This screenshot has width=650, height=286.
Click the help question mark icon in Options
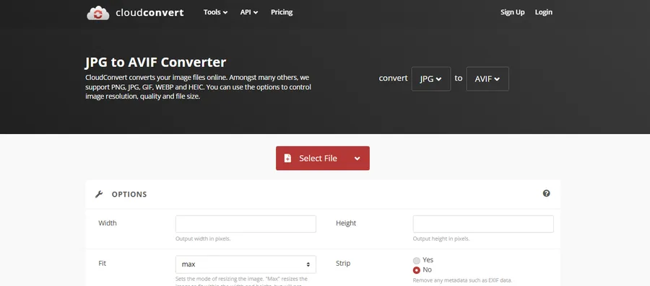click(x=547, y=193)
